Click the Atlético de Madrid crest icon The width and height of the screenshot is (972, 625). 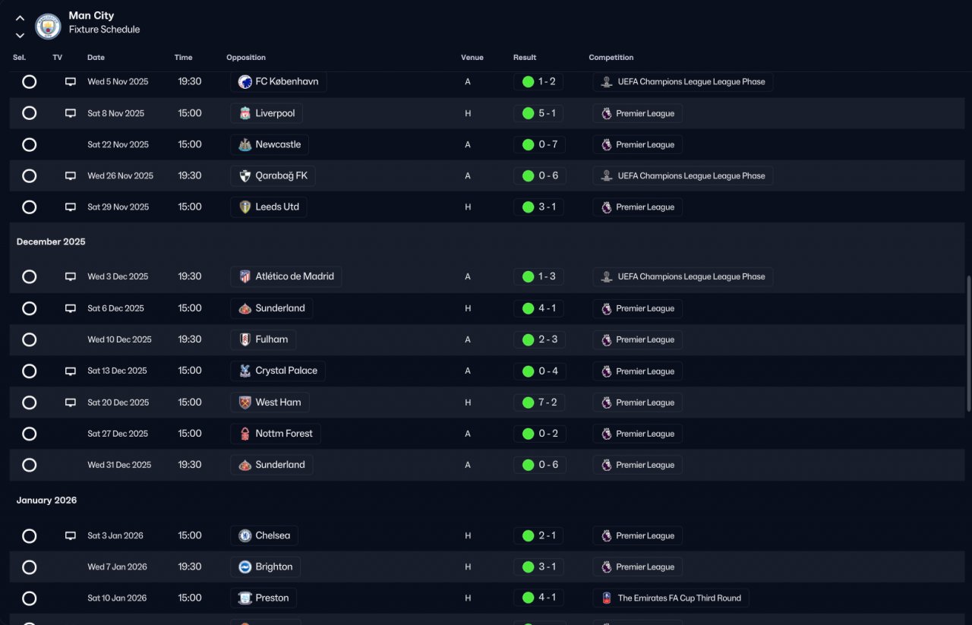(x=245, y=276)
